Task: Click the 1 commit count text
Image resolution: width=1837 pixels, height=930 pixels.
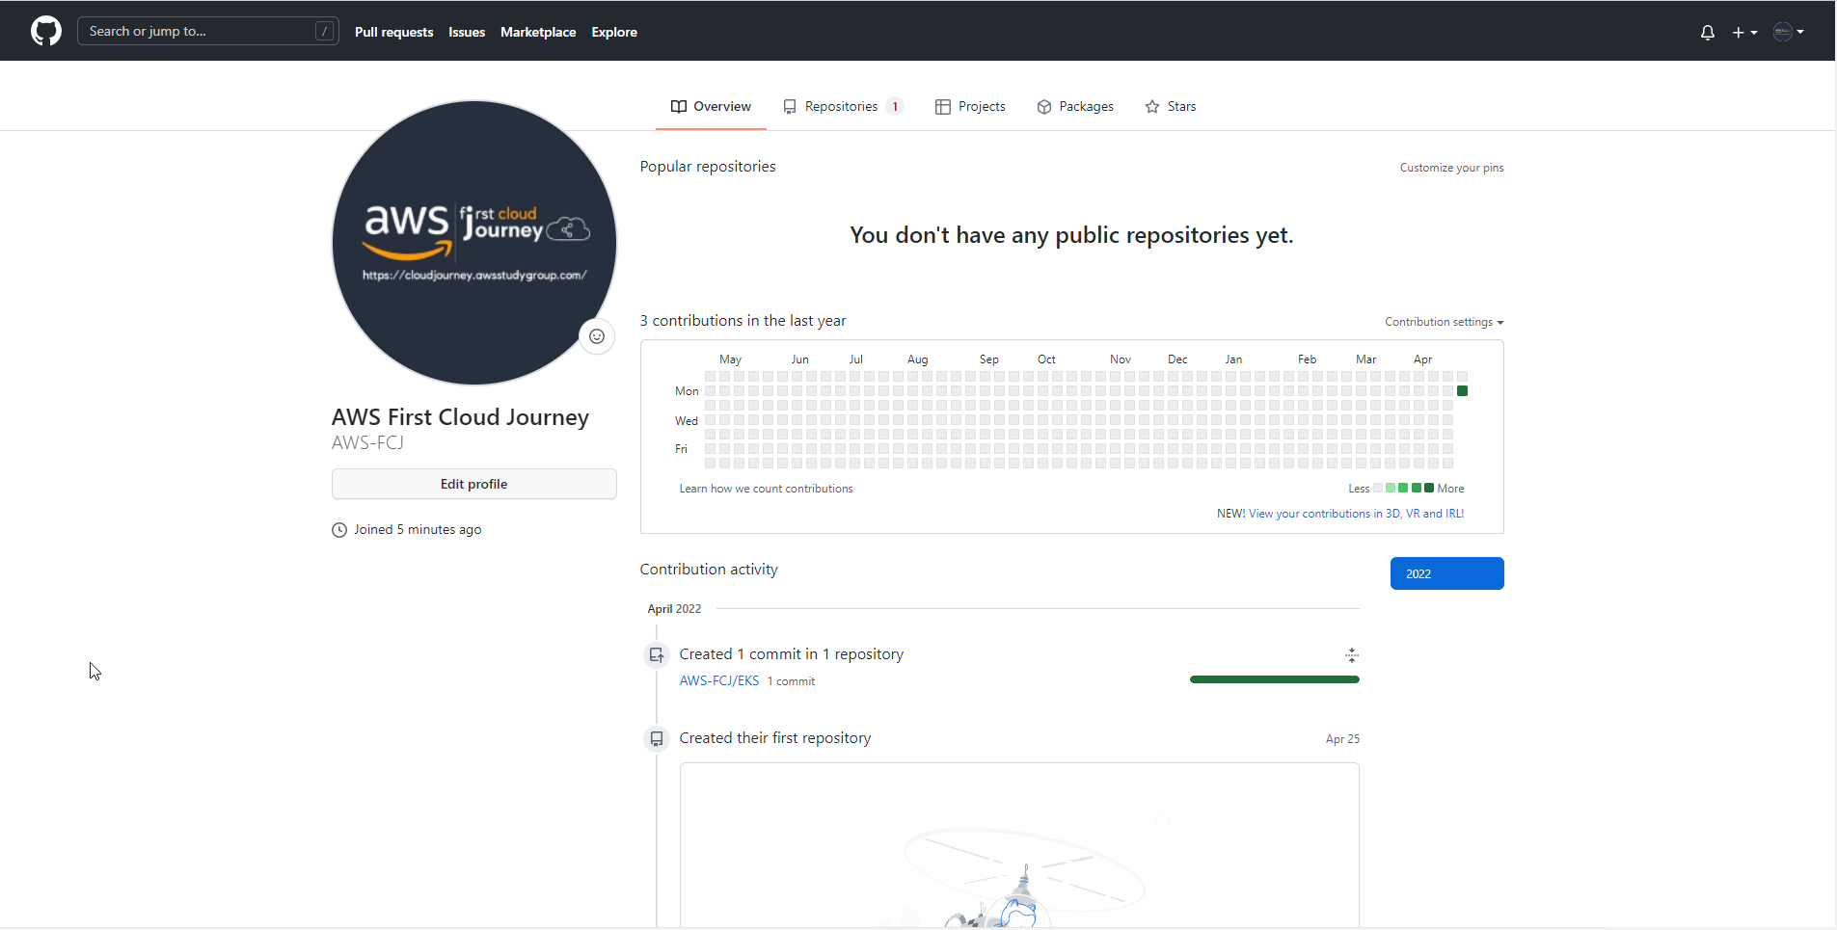Action: (x=791, y=681)
